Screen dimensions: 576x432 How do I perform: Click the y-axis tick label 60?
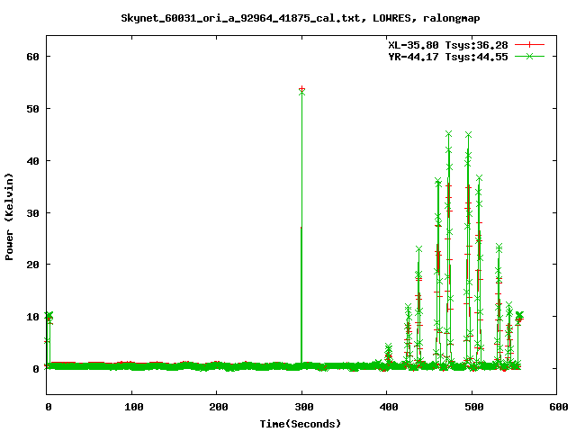pos(32,57)
